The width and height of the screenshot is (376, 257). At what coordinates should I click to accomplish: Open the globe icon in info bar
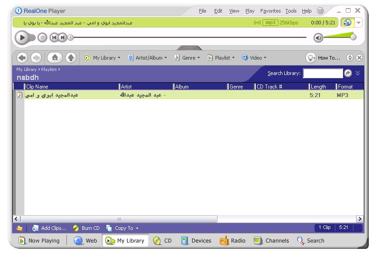pyautogui.click(x=347, y=23)
